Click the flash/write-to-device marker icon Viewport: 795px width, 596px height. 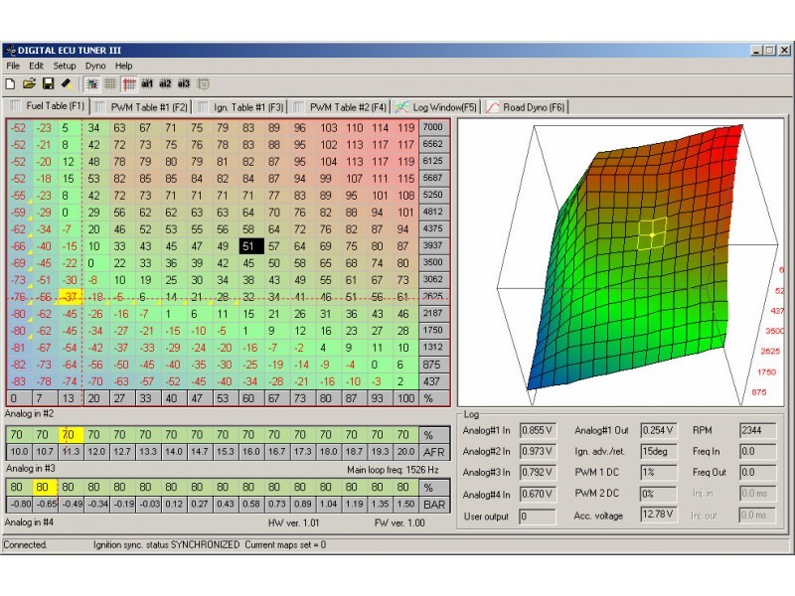click(67, 83)
